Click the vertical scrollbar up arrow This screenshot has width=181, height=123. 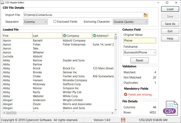click(116, 35)
